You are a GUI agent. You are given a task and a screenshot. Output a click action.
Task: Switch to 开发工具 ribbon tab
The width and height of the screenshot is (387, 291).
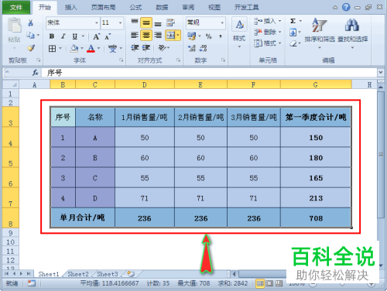pos(246,8)
